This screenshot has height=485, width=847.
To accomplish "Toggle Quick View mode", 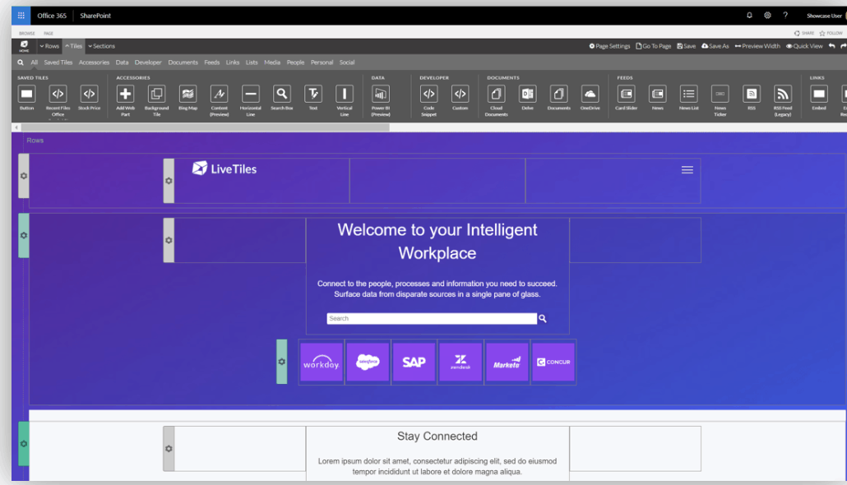I will [x=804, y=46].
